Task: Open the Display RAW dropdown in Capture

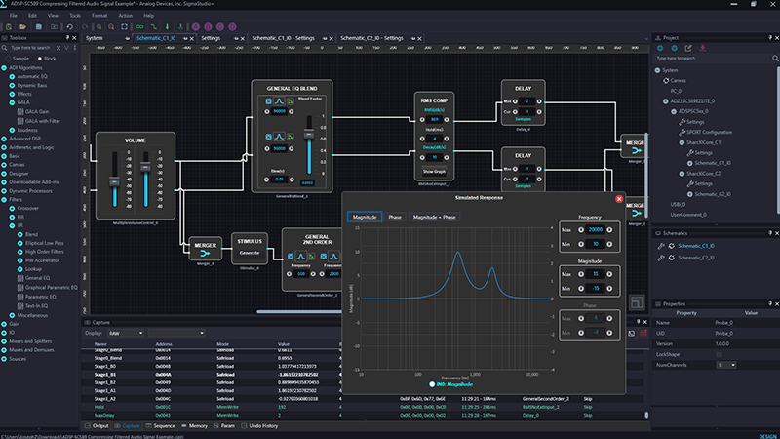Action: 127,333
